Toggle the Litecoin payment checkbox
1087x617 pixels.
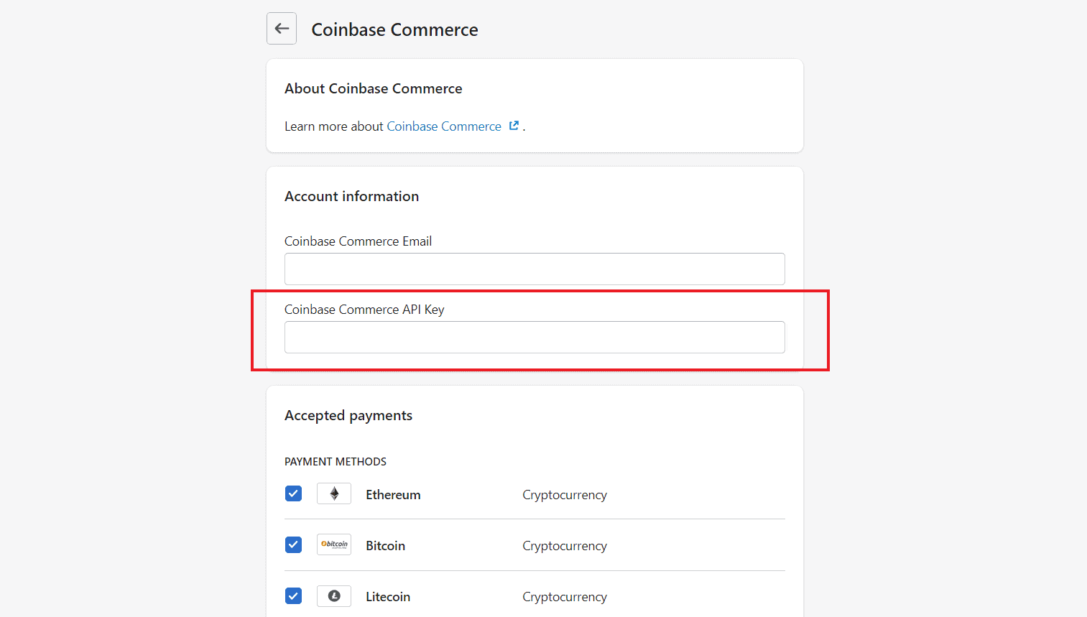coord(293,595)
